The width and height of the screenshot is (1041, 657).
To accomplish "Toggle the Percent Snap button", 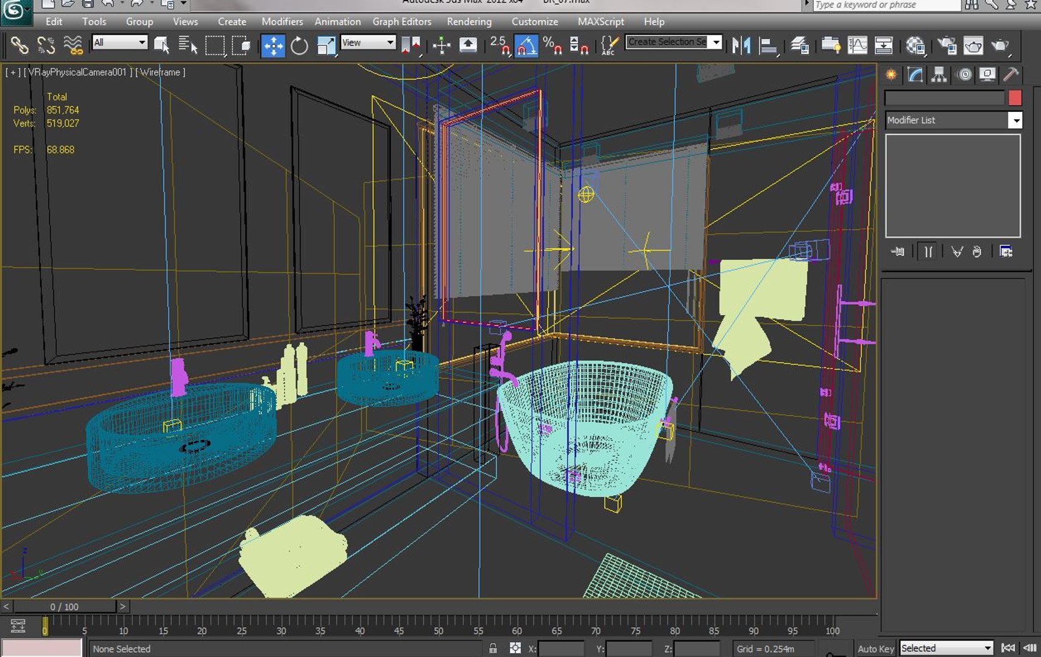I will click(552, 45).
